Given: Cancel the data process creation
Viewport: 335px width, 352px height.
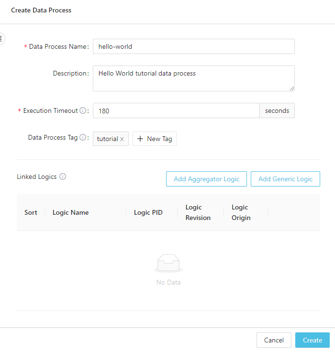Looking at the screenshot, I should [274, 340].
